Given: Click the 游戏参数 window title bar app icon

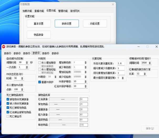Looking at the screenshot, I should point(4,46).
